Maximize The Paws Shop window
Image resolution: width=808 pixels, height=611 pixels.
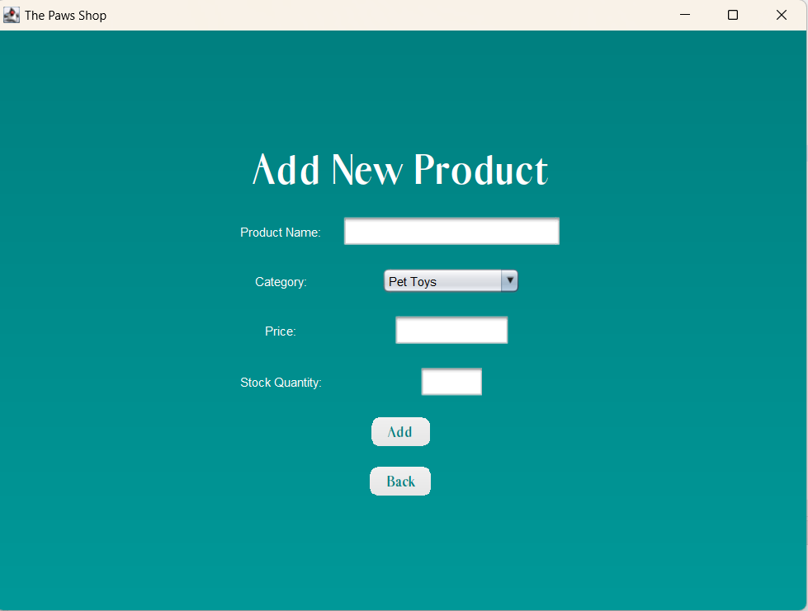click(x=732, y=15)
